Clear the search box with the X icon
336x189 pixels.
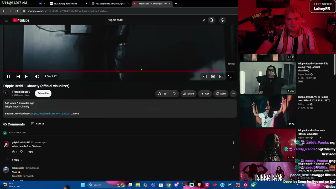point(203,20)
